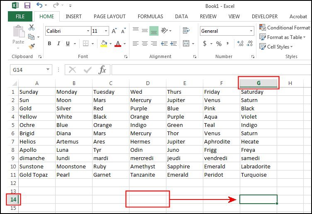The height and width of the screenshot is (214, 312).
Task: Open Format as Table menu
Action: (x=283, y=37)
